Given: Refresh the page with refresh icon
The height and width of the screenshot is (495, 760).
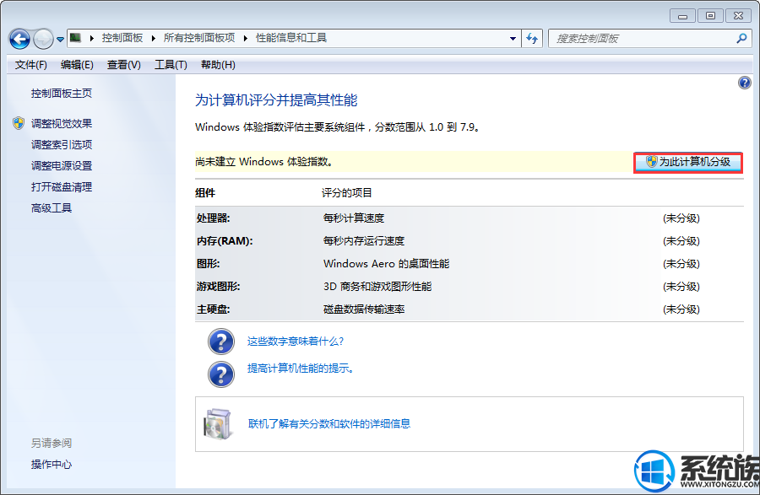Looking at the screenshot, I should [532, 39].
